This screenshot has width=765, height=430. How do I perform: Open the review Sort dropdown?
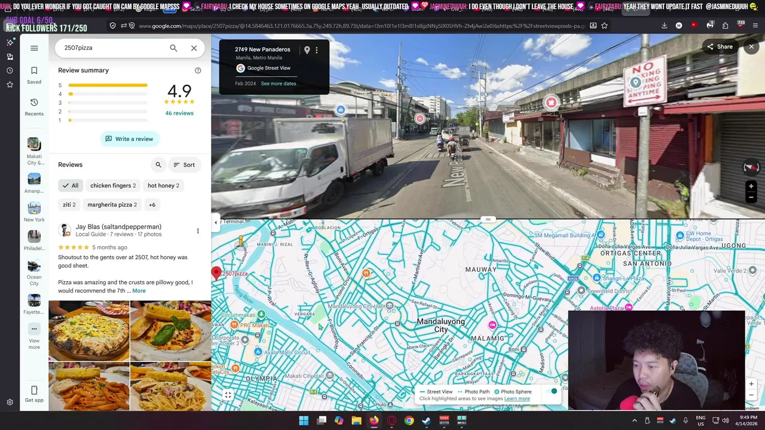click(184, 165)
